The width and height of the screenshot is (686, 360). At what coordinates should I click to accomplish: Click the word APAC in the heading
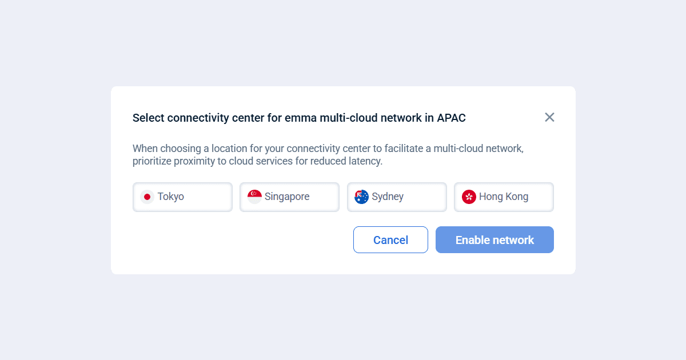click(451, 118)
